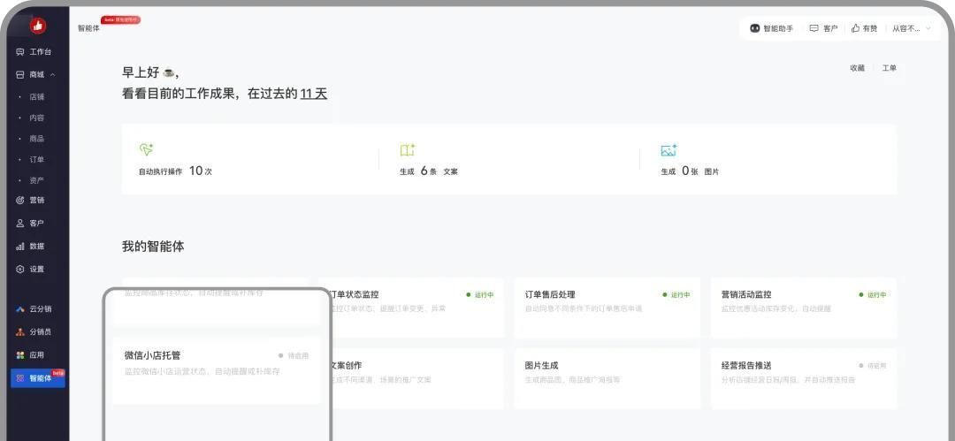Open the 微信小店托管 agent card
This screenshot has height=441, width=955.
(x=217, y=369)
